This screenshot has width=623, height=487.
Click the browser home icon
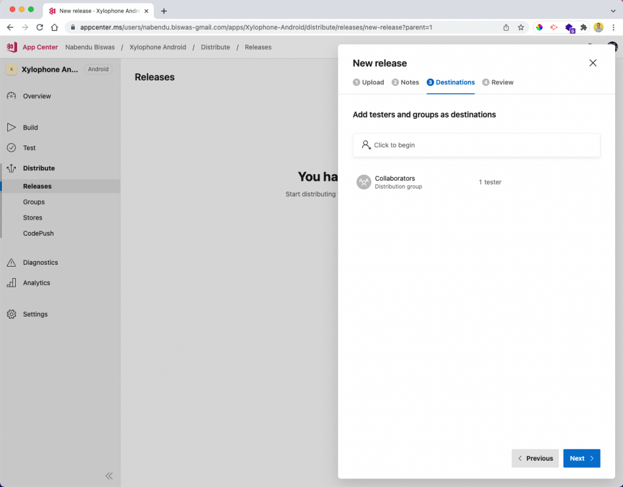pos(54,27)
